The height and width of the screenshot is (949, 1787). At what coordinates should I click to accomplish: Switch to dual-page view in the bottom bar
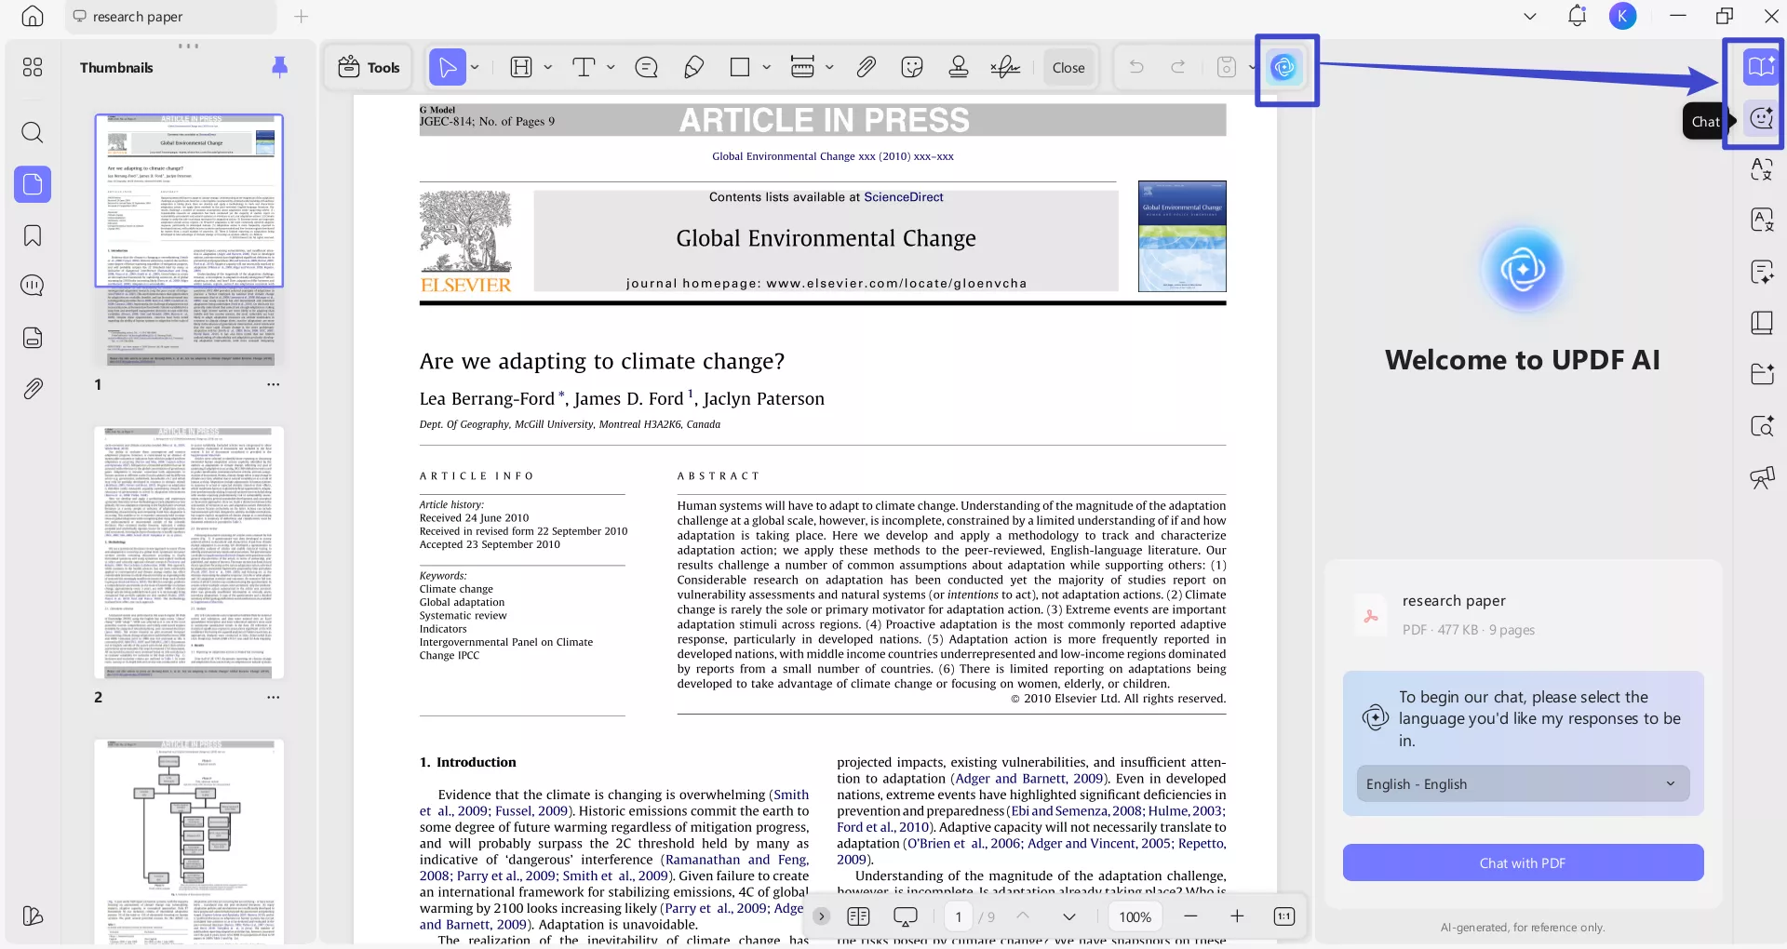[859, 916]
